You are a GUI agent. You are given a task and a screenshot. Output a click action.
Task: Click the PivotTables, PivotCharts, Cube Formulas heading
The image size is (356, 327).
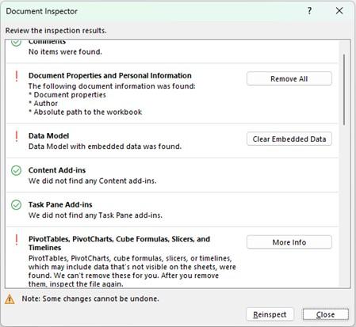tap(119, 243)
